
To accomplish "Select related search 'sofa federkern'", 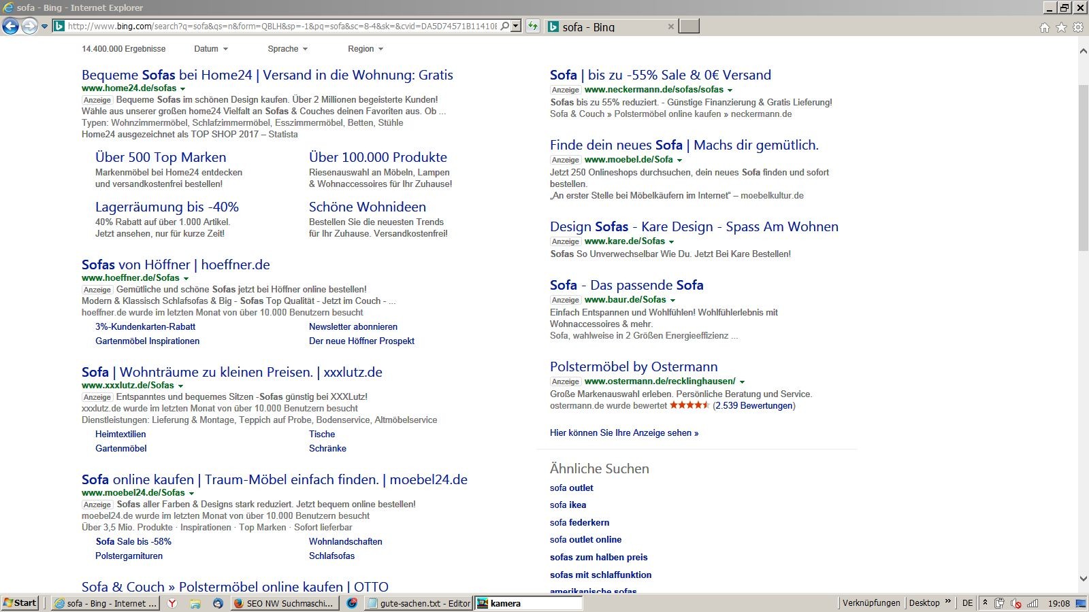I will (x=579, y=522).
